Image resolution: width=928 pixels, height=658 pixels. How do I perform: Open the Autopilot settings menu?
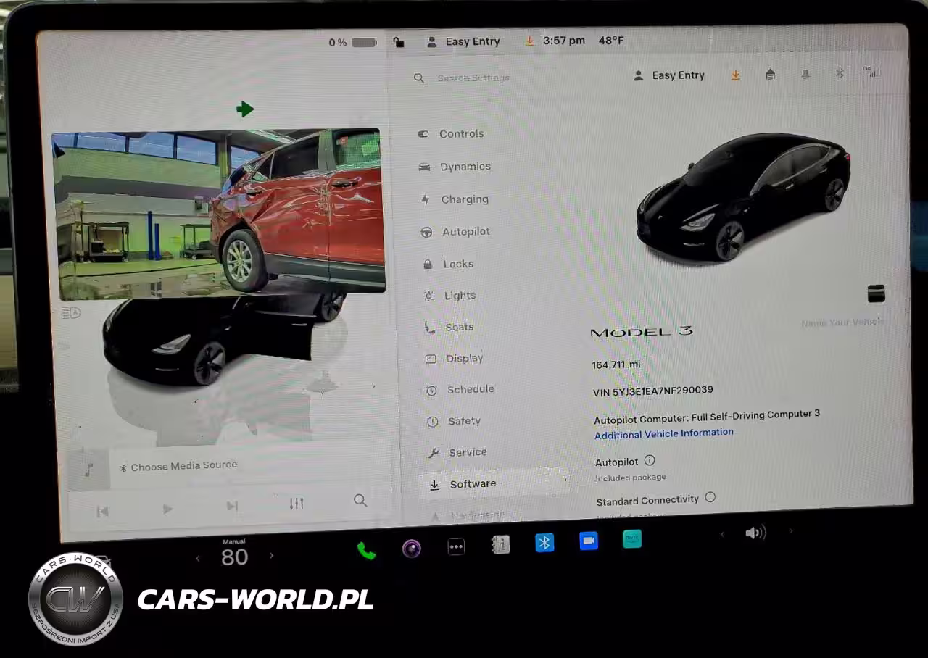465,232
